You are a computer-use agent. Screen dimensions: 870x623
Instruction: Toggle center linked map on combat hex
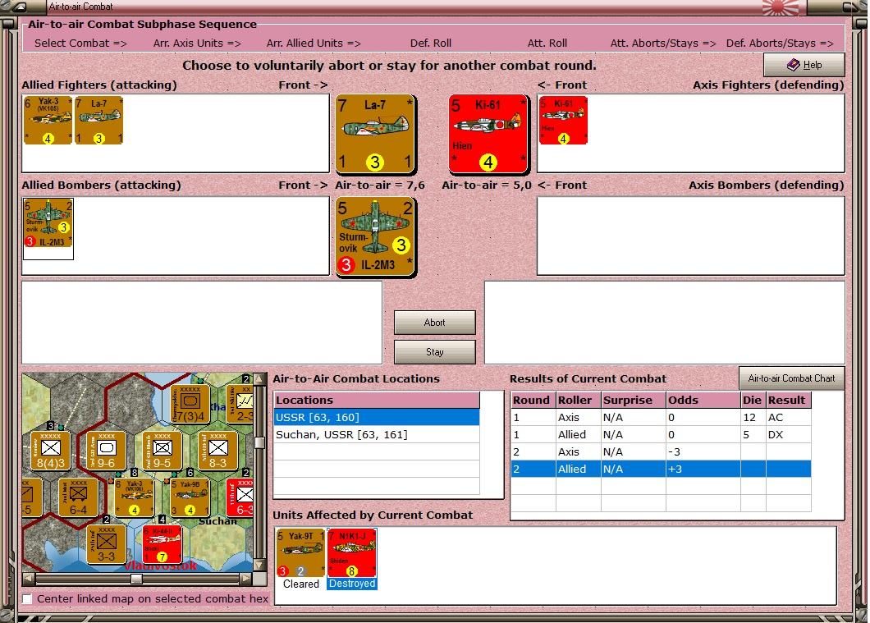(26, 599)
